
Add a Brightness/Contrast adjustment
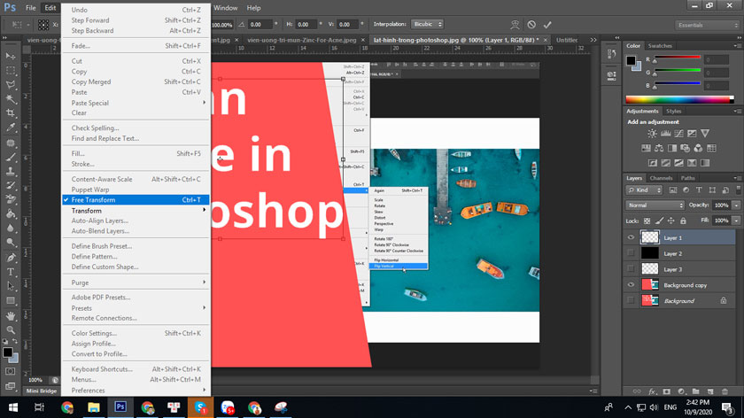tap(653, 134)
